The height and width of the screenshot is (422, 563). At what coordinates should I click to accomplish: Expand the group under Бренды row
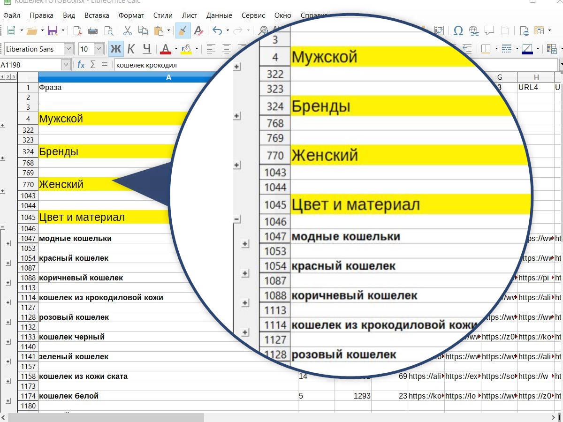coord(3,158)
